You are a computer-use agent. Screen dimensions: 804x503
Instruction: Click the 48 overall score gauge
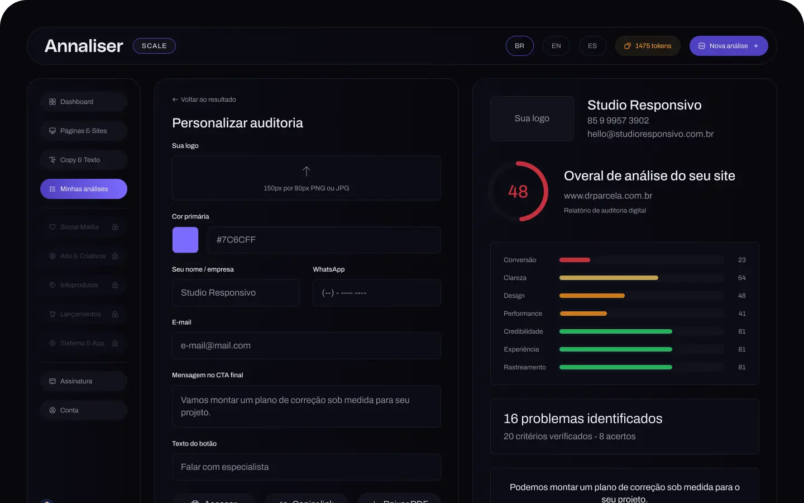[x=518, y=191]
